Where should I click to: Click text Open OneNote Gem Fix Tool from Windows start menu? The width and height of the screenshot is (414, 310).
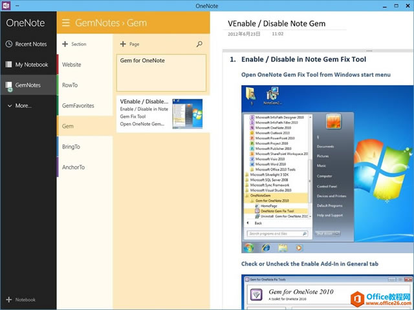click(x=316, y=75)
